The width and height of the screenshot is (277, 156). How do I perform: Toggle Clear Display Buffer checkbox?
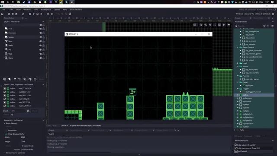pos(6,134)
